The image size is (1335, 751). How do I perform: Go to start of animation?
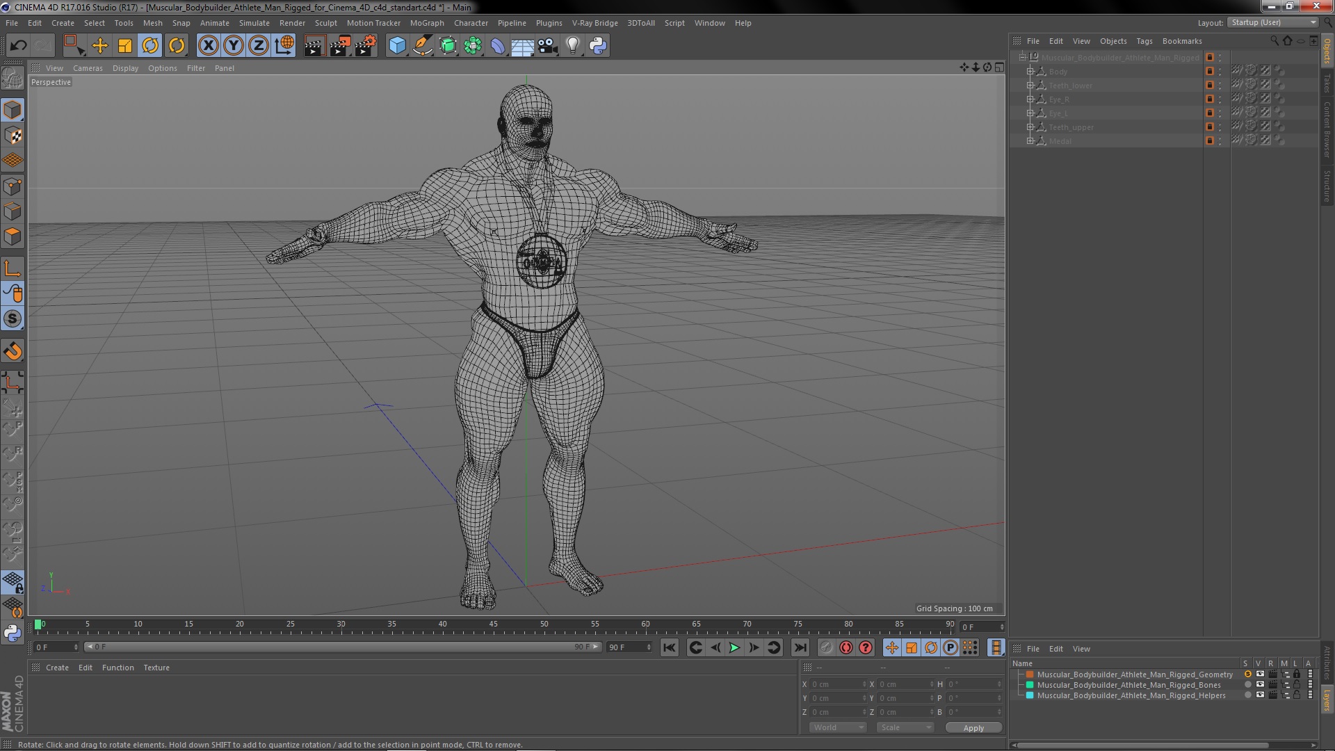pyautogui.click(x=670, y=647)
